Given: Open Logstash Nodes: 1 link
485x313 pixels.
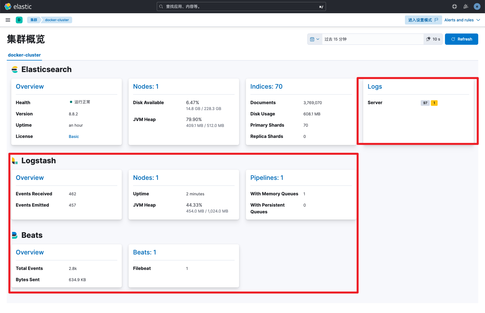Looking at the screenshot, I should click(x=146, y=178).
